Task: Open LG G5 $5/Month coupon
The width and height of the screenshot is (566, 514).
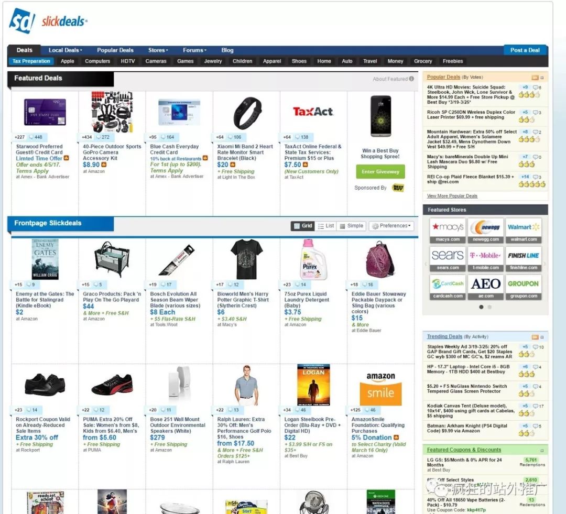Action: 464,462
